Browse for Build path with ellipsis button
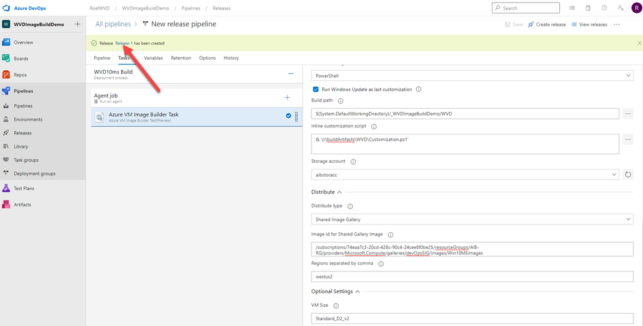 (x=628, y=113)
